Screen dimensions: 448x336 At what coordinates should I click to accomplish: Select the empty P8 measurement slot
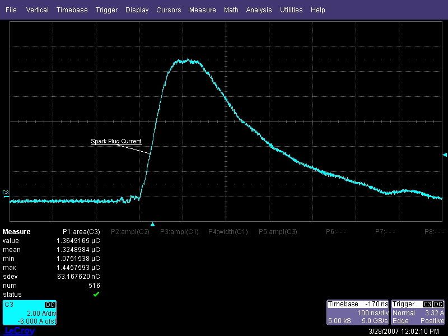435,232
